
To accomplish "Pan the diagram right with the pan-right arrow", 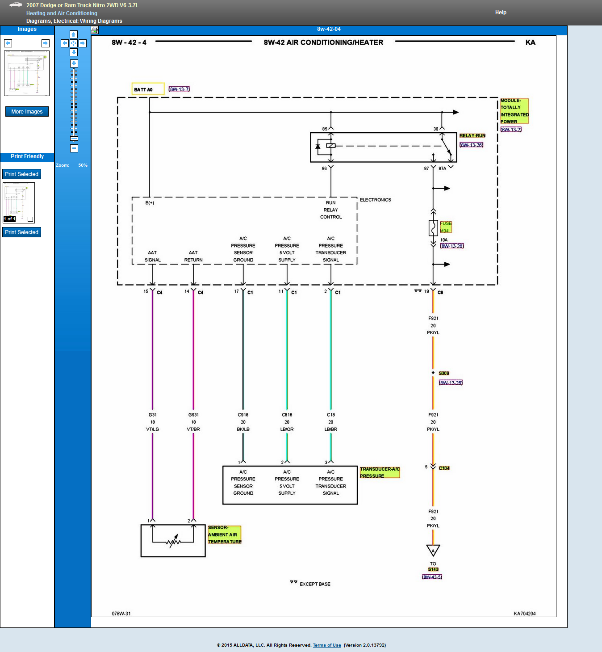I will tap(83, 43).
